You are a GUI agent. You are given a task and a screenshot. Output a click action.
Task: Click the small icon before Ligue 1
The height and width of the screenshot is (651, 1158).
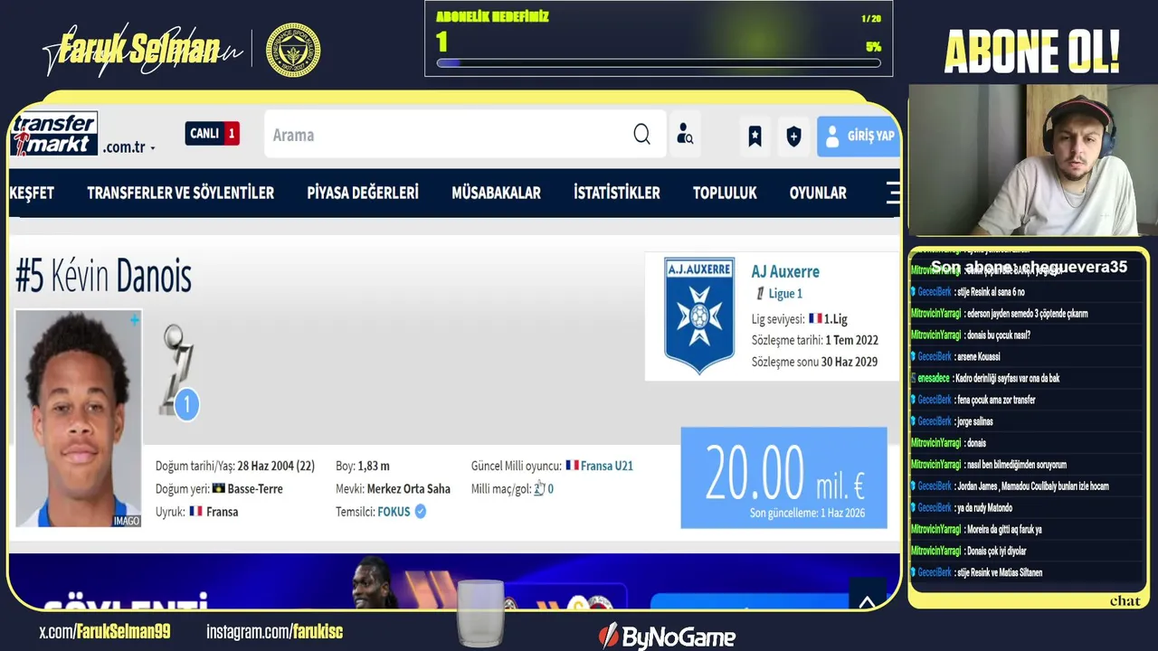point(760,294)
